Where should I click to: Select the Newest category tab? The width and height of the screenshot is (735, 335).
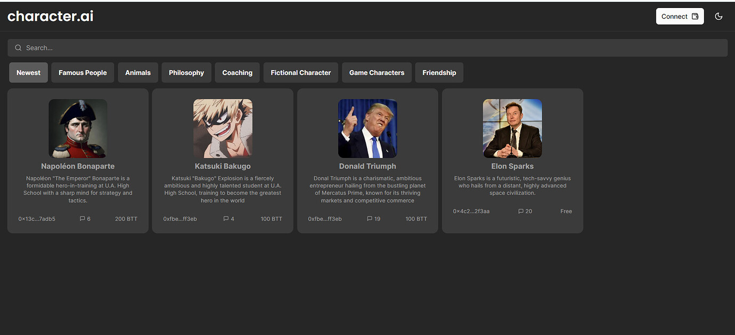28,73
